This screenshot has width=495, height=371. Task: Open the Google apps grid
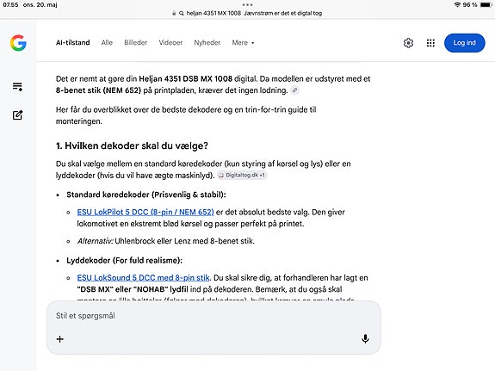point(430,43)
